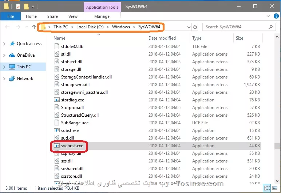This screenshot has height=193, width=281.
Task: Click the search magnifier icon
Action: point(270,27)
